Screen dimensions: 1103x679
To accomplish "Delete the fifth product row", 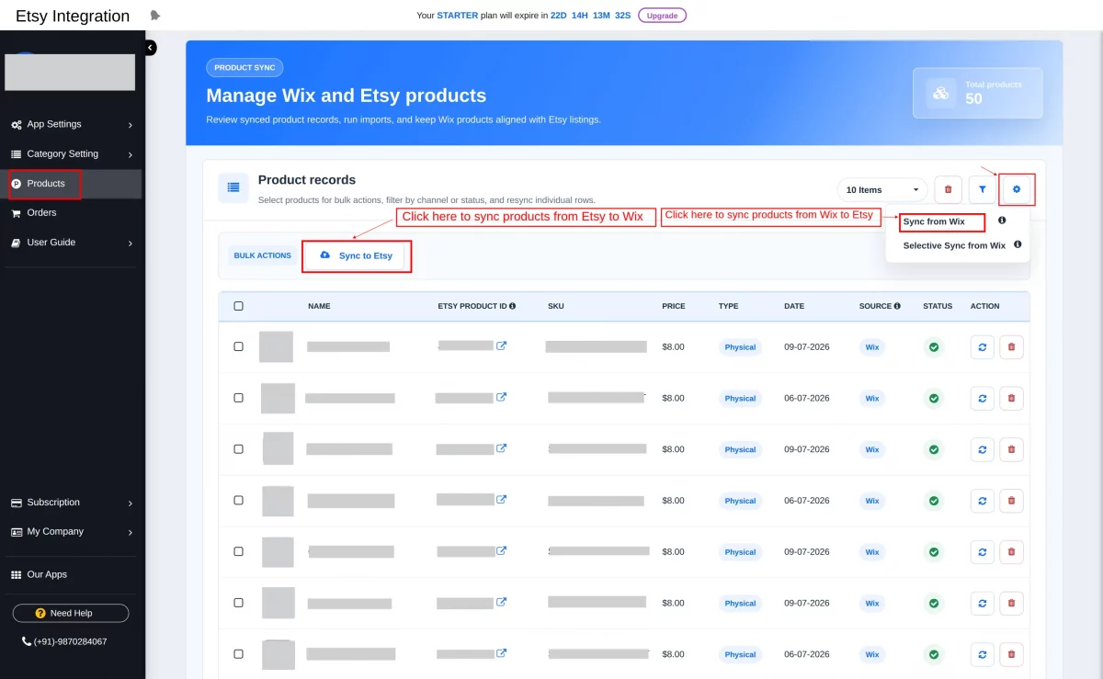I will pos(1012,552).
